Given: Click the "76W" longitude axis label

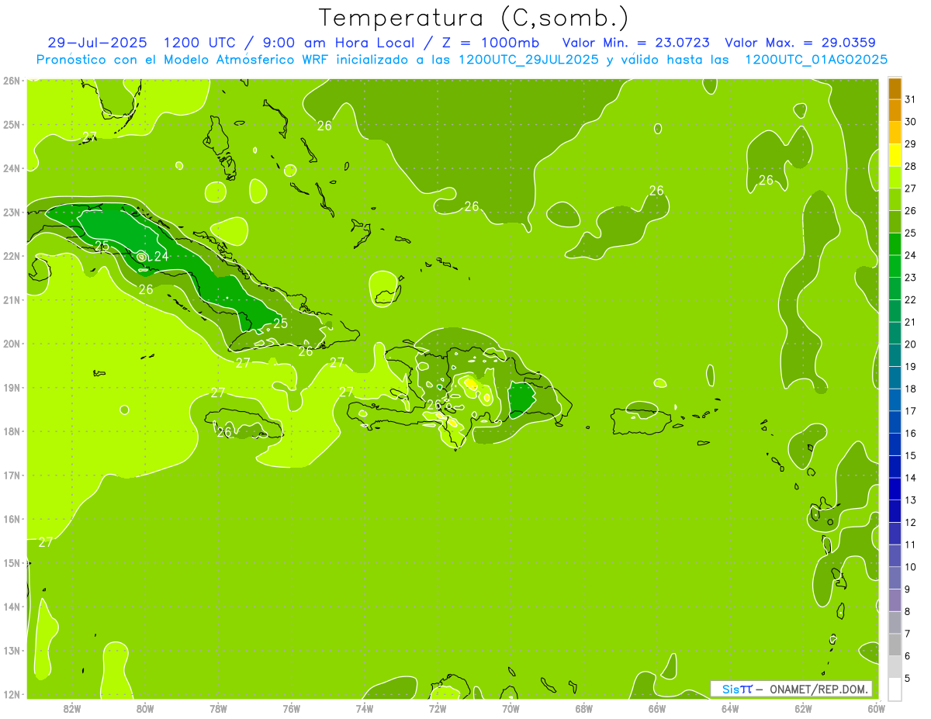Looking at the screenshot, I should [x=291, y=708].
